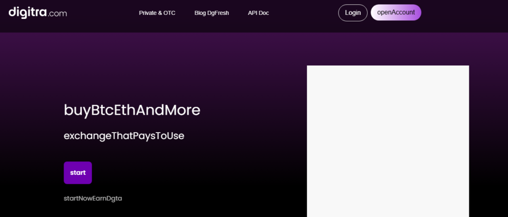This screenshot has width=508, height=217.
Task: Click the startNowEarnDgta caption
Action: point(93,198)
